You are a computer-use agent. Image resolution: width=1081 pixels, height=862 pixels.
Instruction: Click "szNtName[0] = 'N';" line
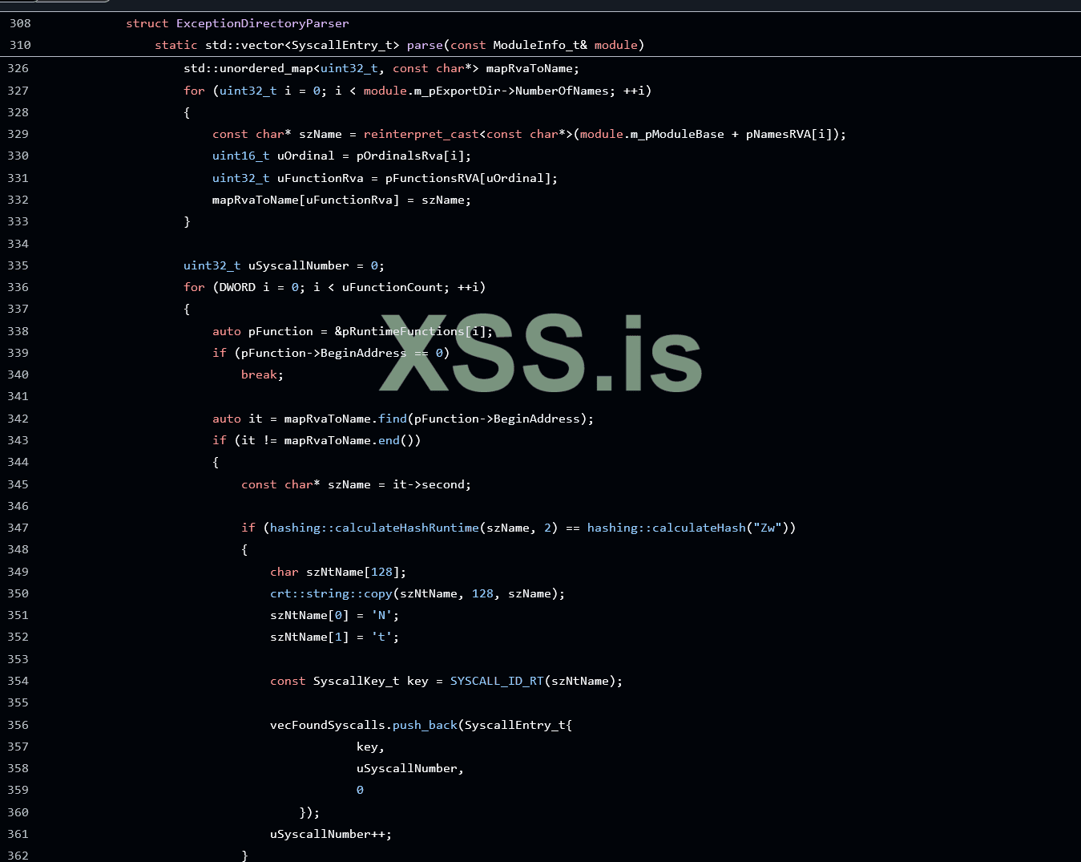(334, 615)
